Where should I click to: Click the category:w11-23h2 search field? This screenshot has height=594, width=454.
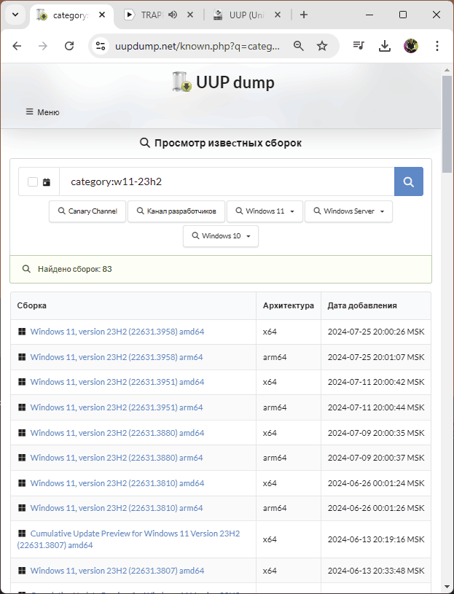click(x=226, y=181)
